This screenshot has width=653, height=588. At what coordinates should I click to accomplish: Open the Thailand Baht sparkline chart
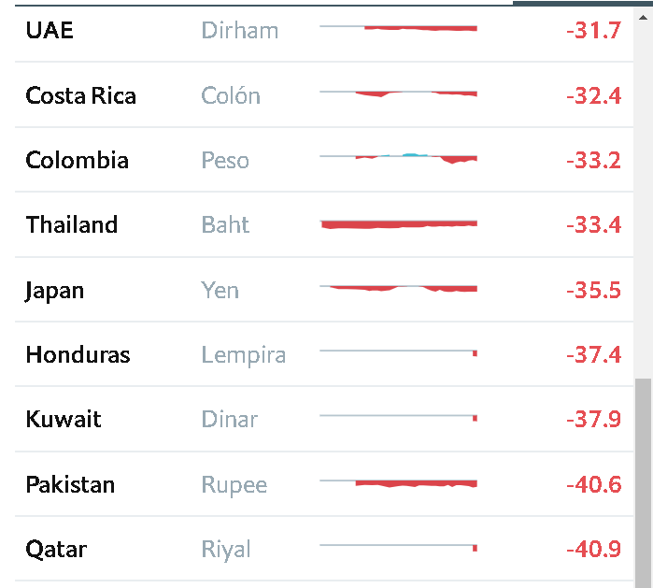[x=398, y=223]
